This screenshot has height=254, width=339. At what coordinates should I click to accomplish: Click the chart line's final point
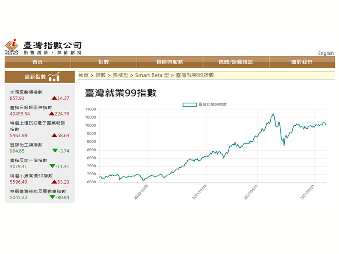[326, 125]
